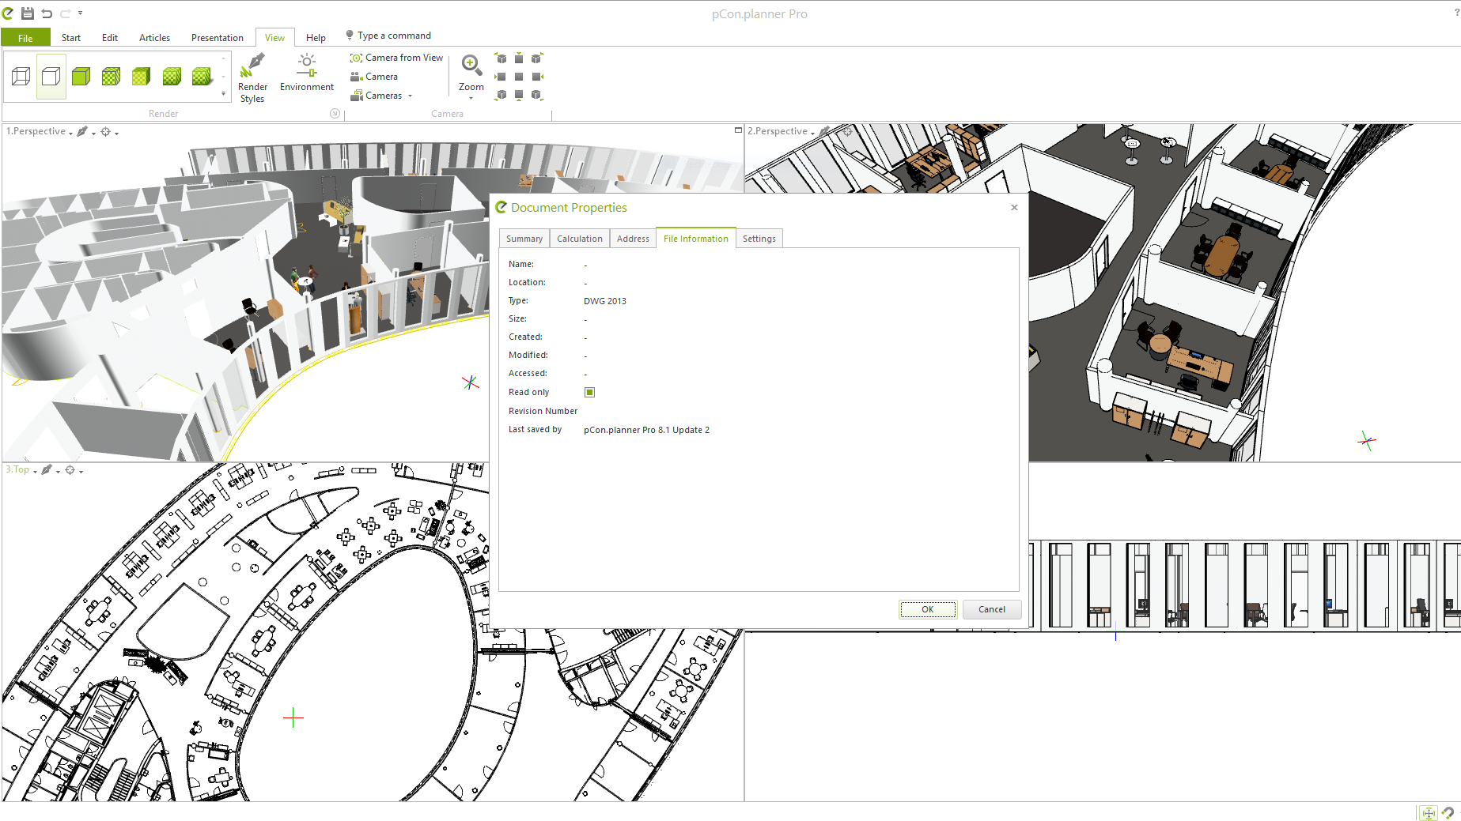
Task: Open the Customize Quick Access Toolbar arrow
Action: tap(80, 13)
